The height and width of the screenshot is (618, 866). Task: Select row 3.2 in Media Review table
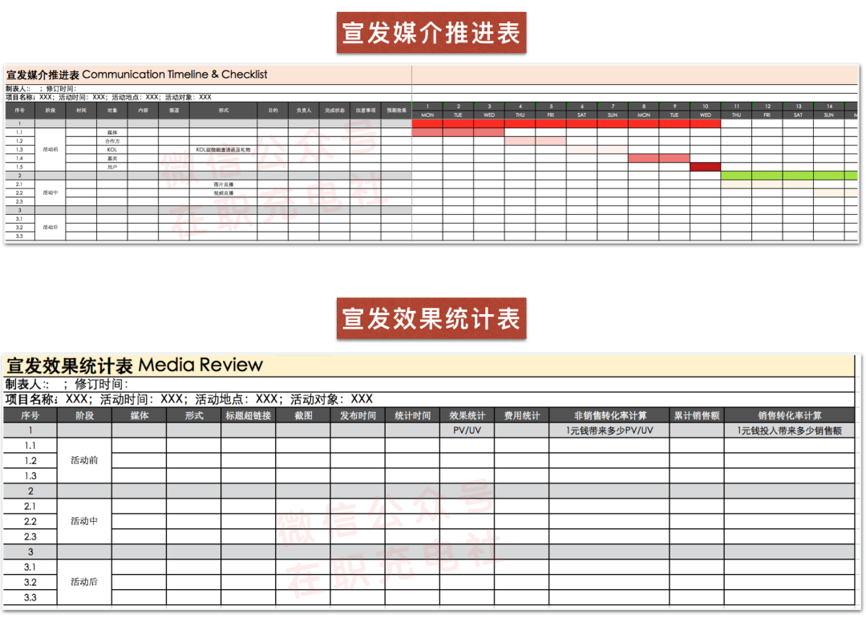coord(30,582)
